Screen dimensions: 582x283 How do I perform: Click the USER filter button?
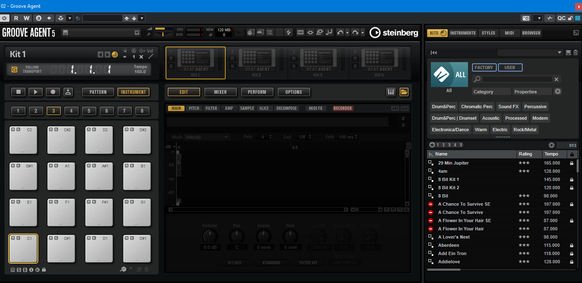tap(510, 67)
